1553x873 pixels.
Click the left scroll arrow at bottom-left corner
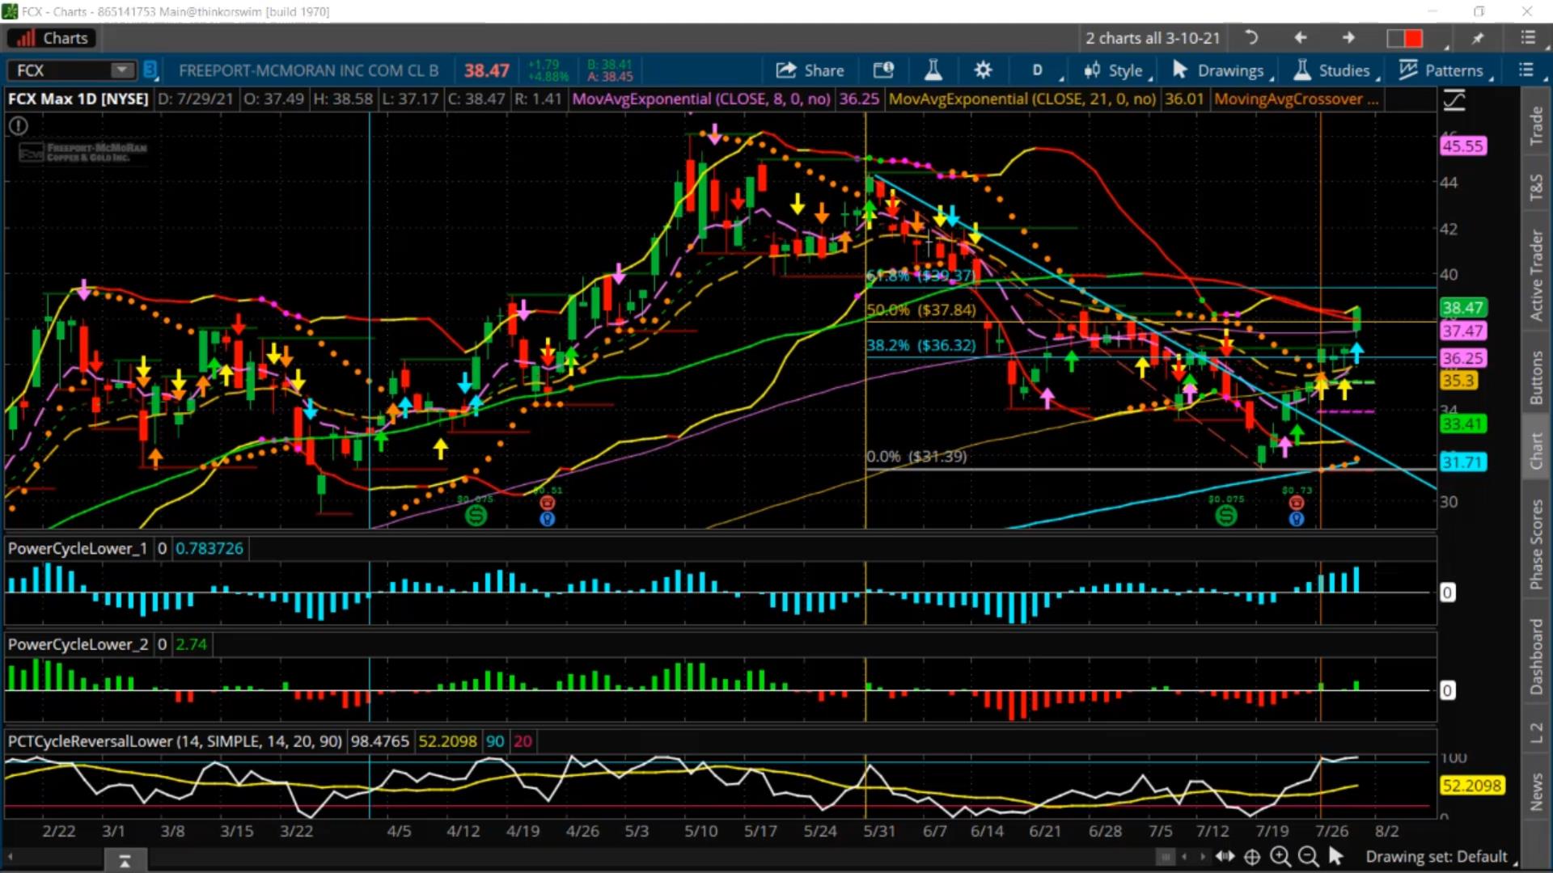pos(11,857)
